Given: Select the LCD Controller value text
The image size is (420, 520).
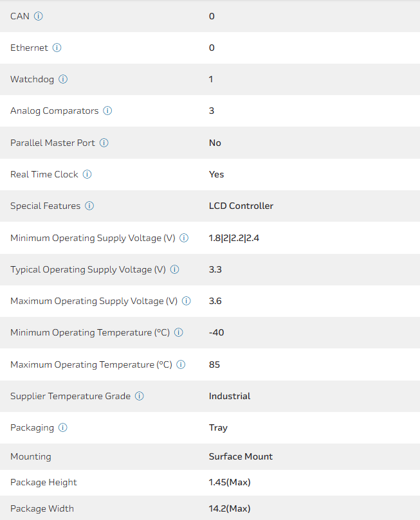Looking at the screenshot, I should (x=241, y=206).
